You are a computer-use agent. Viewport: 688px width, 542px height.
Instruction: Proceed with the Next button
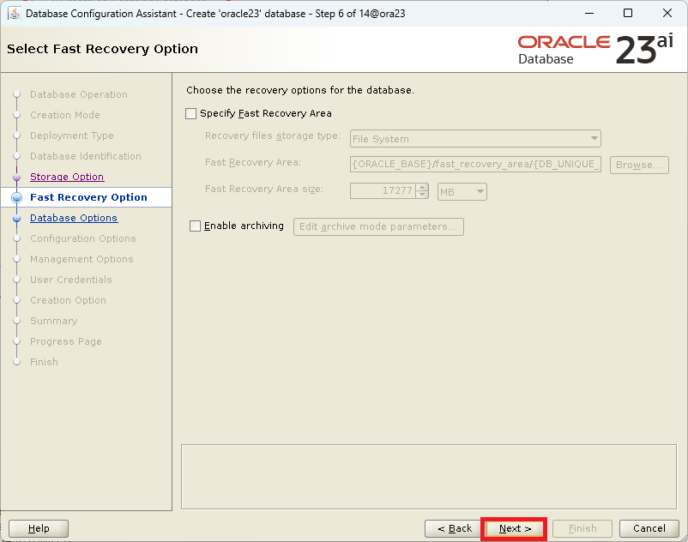(514, 528)
